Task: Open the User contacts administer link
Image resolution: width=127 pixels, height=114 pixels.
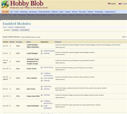Action: tap(48, 78)
